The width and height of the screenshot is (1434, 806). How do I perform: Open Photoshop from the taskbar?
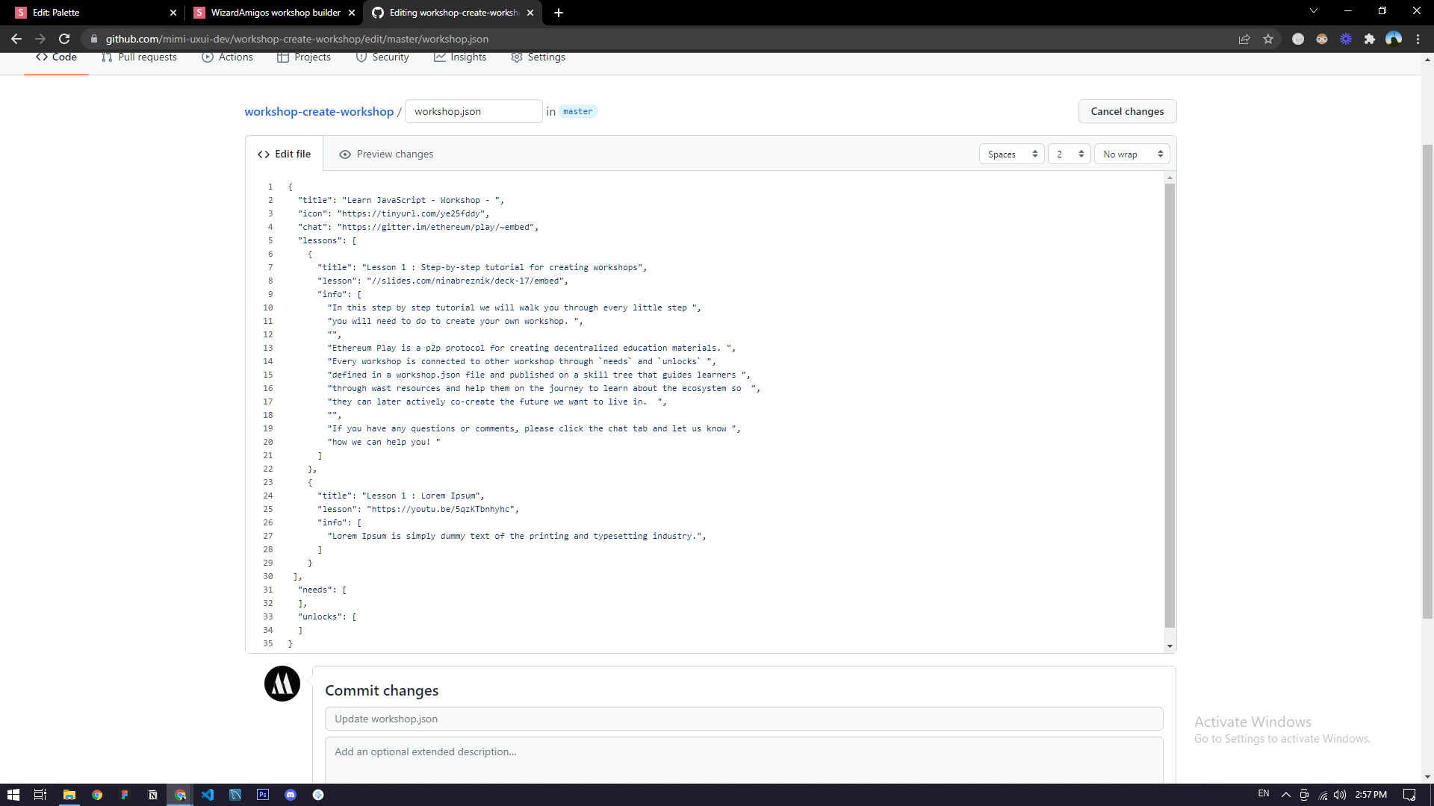click(263, 795)
